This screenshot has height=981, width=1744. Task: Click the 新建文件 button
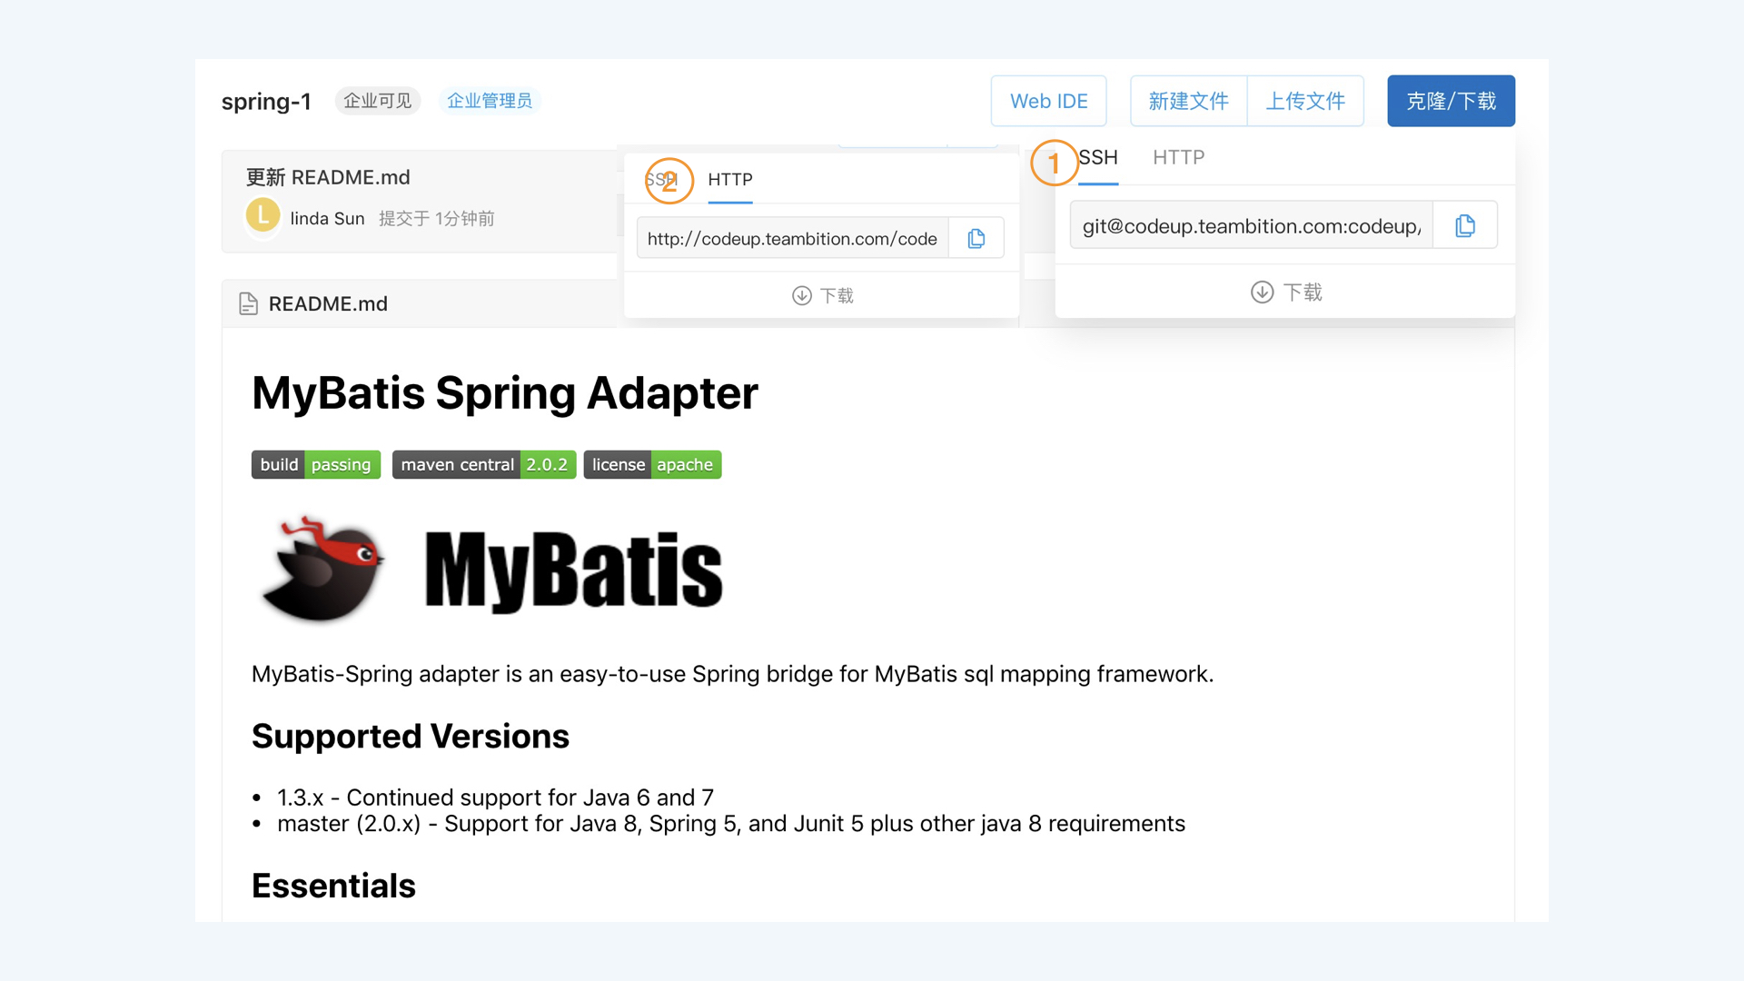click(x=1188, y=101)
